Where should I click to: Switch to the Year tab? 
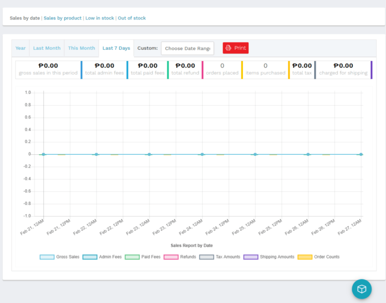click(21, 48)
